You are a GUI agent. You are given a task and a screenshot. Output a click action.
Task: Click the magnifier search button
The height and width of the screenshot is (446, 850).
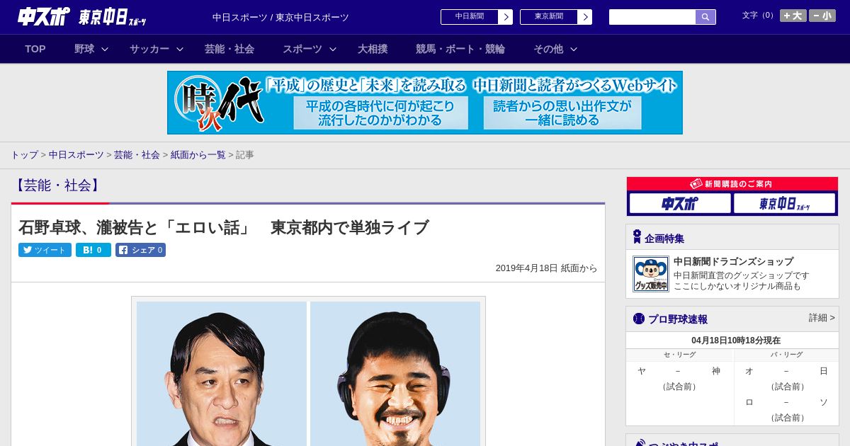click(705, 17)
